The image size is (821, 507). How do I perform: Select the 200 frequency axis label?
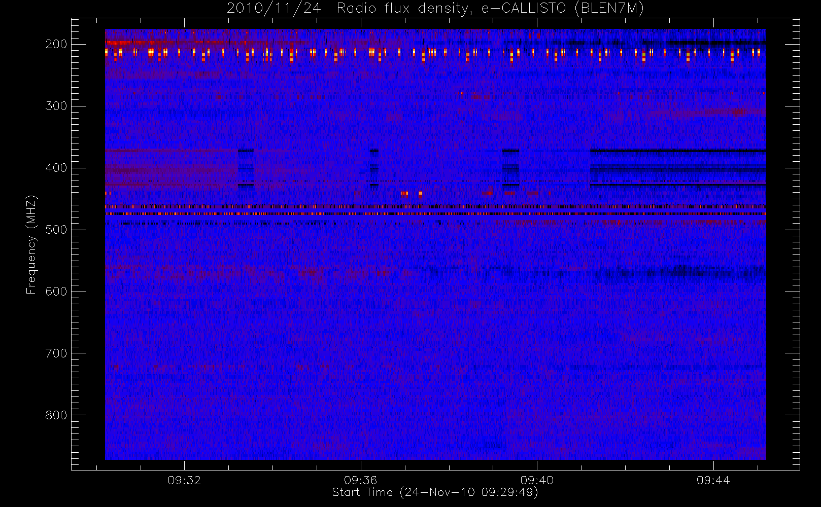click(x=56, y=44)
